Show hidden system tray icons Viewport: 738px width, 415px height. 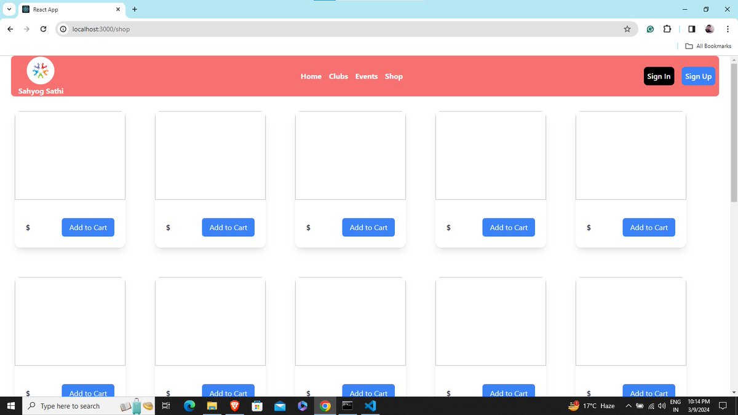[x=629, y=406]
